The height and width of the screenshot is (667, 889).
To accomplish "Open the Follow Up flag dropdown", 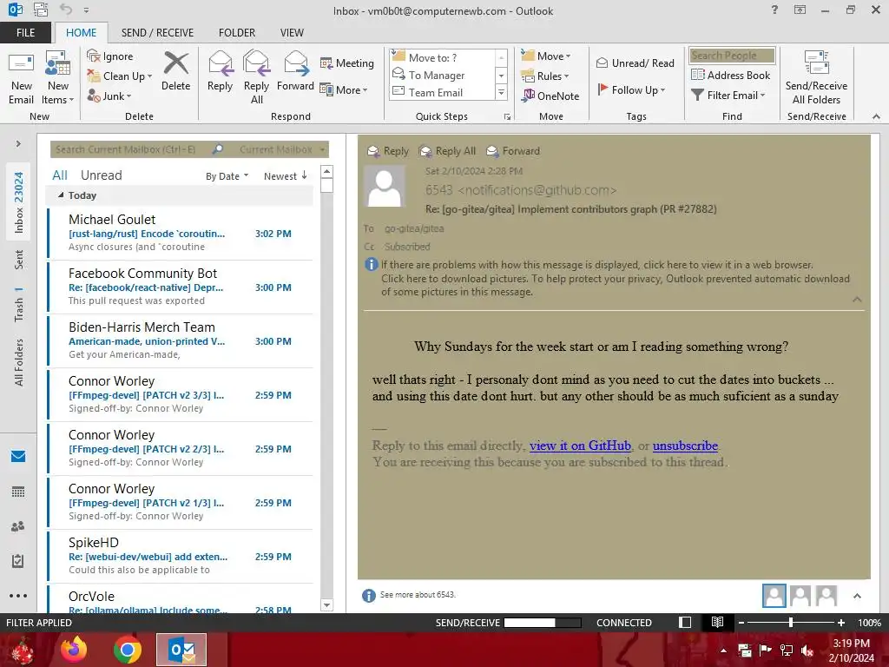I will (x=631, y=89).
